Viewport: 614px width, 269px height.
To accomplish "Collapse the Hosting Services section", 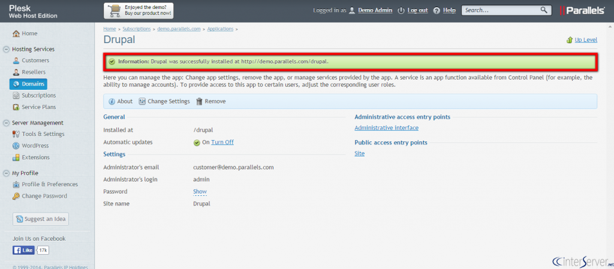I will tap(6, 49).
